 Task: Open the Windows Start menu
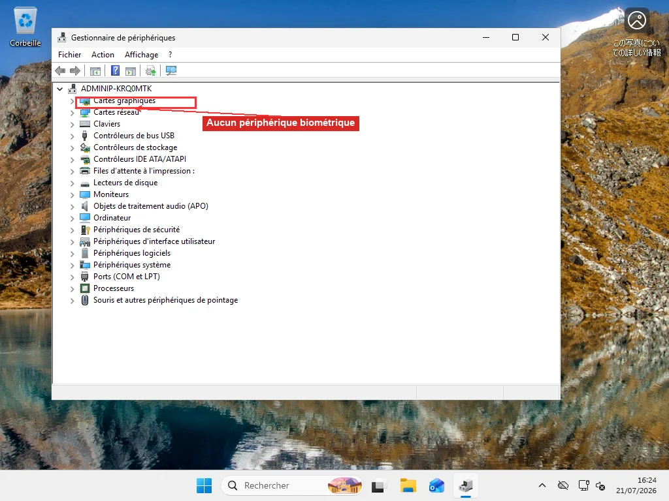[204, 485]
